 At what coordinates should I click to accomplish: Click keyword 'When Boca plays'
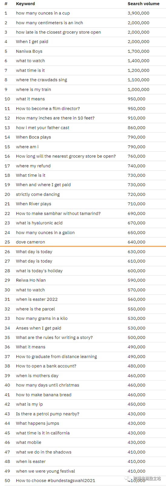point(34,137)
